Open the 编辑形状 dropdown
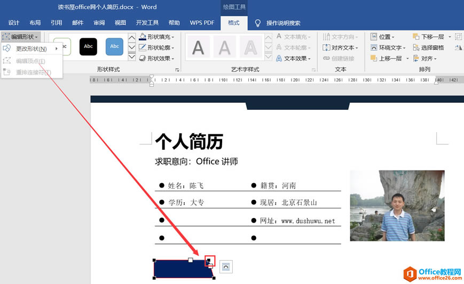Screen dimensions: 464x284 click(x=20, y=37)
